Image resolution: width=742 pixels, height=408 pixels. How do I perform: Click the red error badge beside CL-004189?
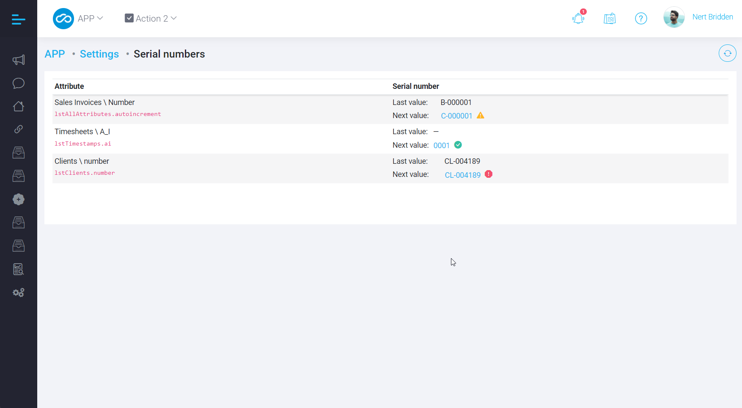489,174
